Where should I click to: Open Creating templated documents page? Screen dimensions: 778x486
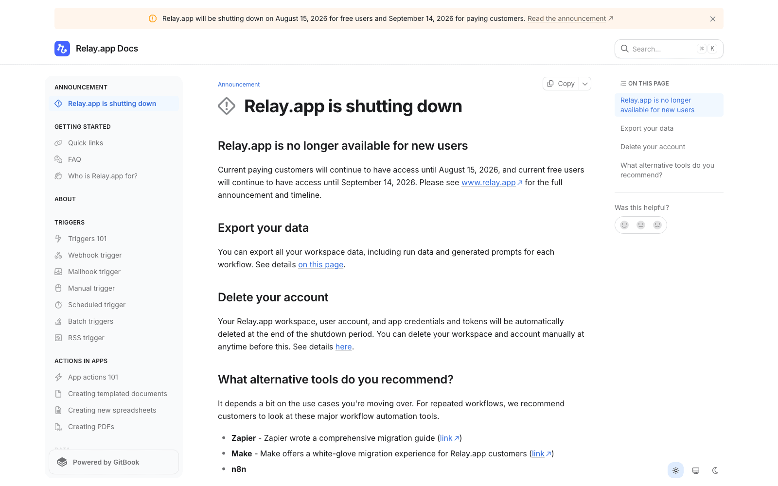[114, 394]
